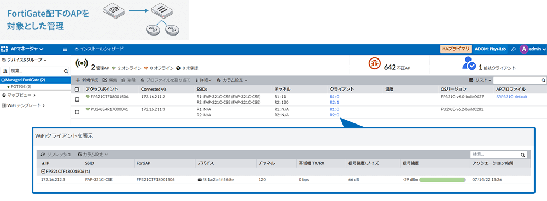The width and height of the screenshot is (547, 201).
Task: Open R1: 0 clients link for FP321CTF18001506
Action: [x=335, y=97]
